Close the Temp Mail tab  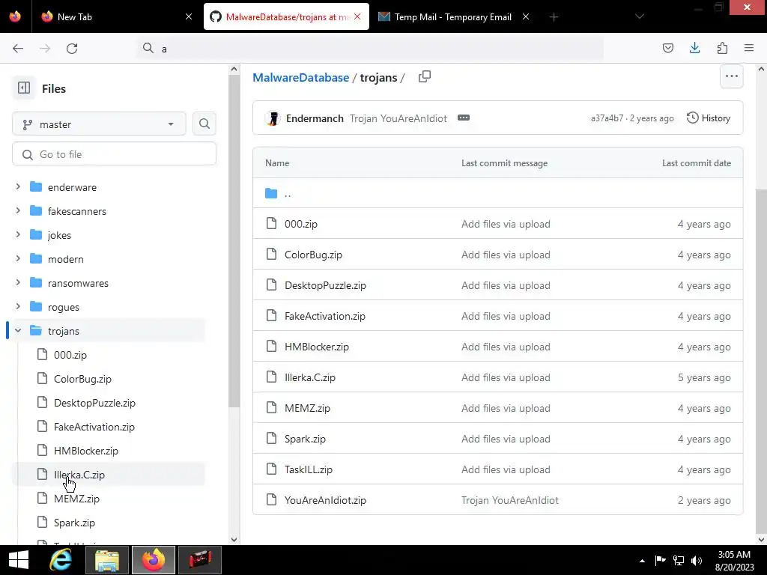[x=526, y=16]
